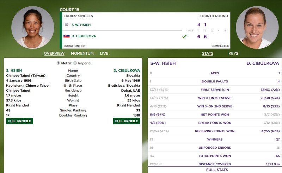Click the Net Points Won label
282x173 pixels.
(x=215, y=115)
